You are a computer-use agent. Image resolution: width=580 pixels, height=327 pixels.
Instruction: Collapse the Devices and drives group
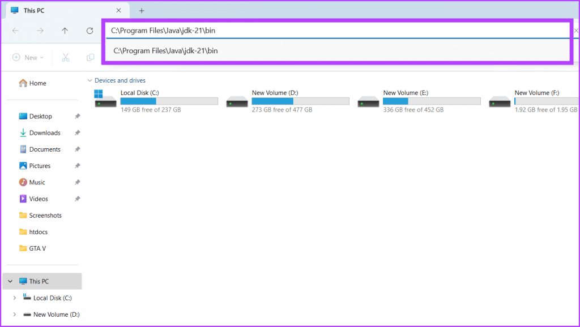point(89,80)
